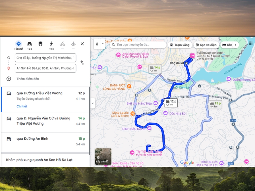Image resolution: width=255 pixels, height=191 pixels.
Task: Click the 'Sạc xe điện' EV charging chip
Action: tap(206, 45)
